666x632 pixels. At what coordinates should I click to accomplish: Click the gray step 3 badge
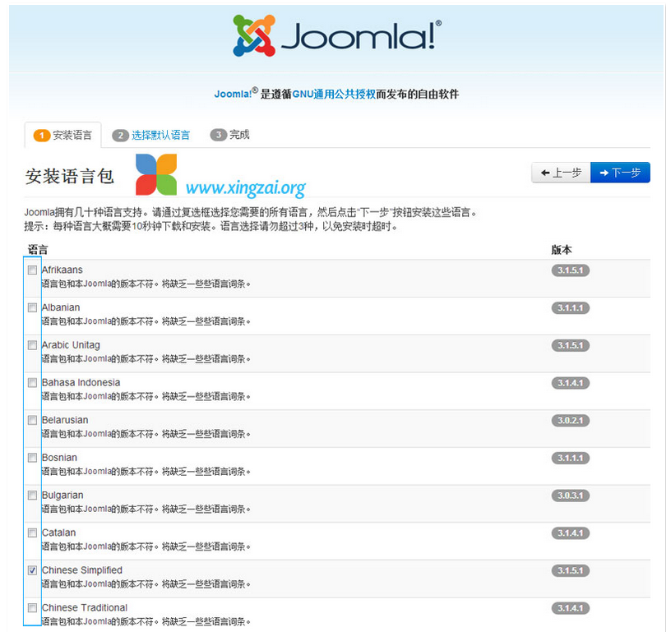(x=219, y=135)
